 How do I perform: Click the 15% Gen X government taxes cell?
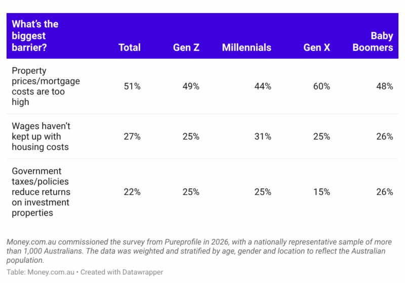tap(321, 192)
